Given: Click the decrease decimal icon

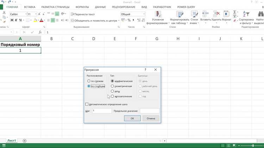Looking at the screenshot, I should [143, 20].
